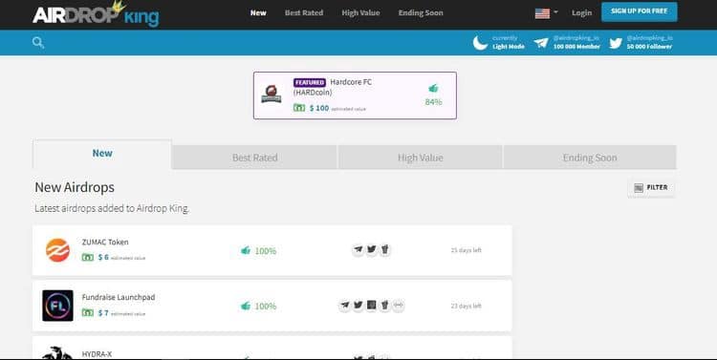Viewport: 717px width, 360px height.
Task: Click the Fundraise Launchpad Twitter task icon
Action: pos(358,306)
